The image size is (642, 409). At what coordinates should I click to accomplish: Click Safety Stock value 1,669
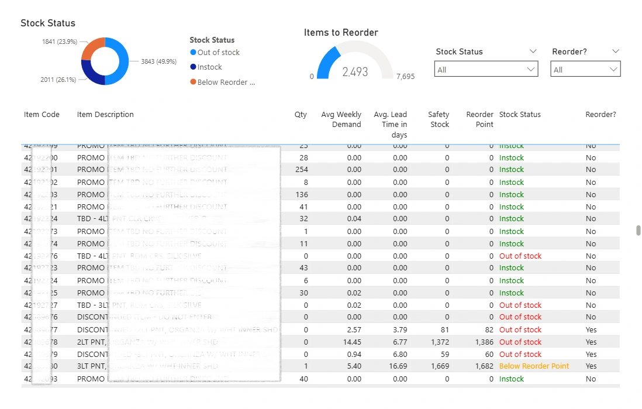click(440, 366)
